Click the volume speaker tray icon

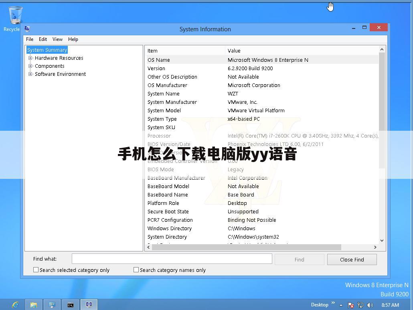tap(370, 305)
